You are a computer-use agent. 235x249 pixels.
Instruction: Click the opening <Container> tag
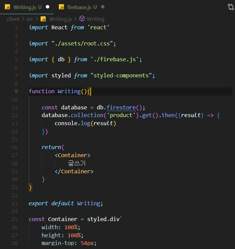pyautogui.click(x=72, y=155)
